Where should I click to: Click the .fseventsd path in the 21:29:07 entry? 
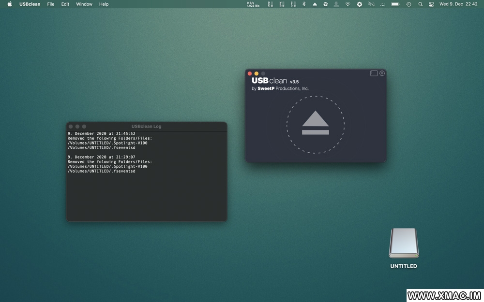102,171
